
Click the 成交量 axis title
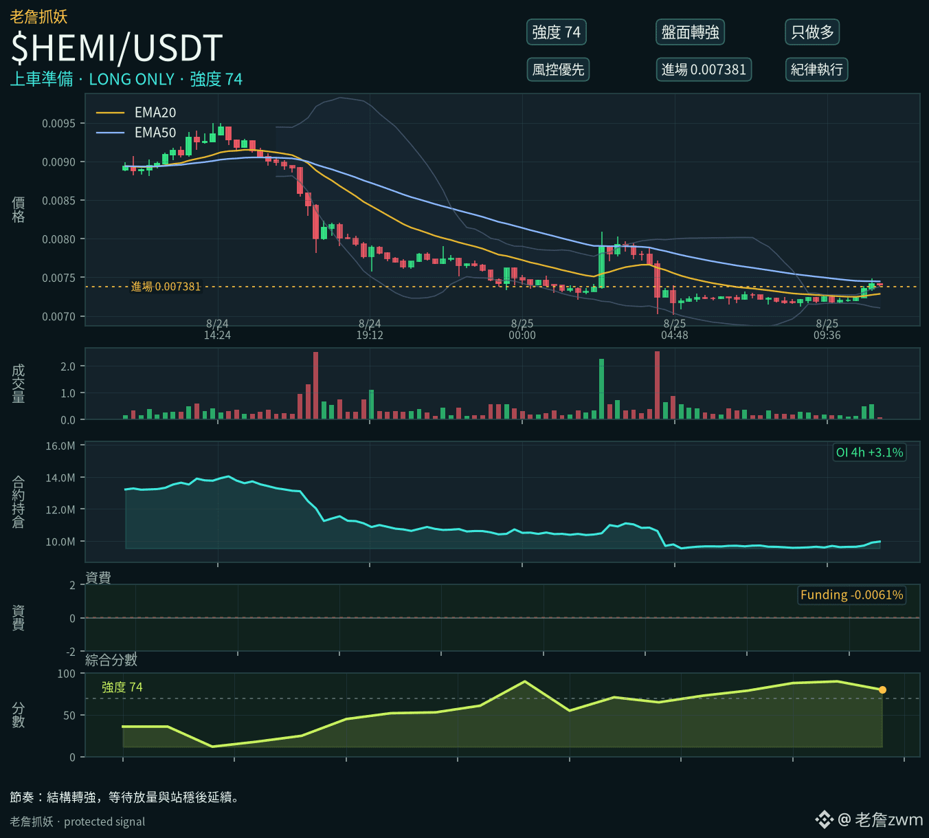coord(19,384)
